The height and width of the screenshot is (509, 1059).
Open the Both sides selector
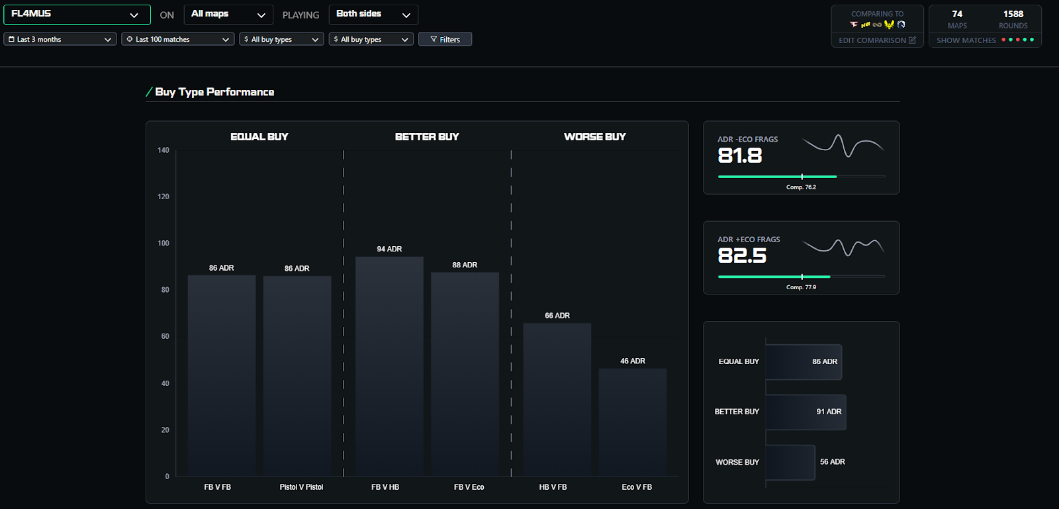pos(373,15)
